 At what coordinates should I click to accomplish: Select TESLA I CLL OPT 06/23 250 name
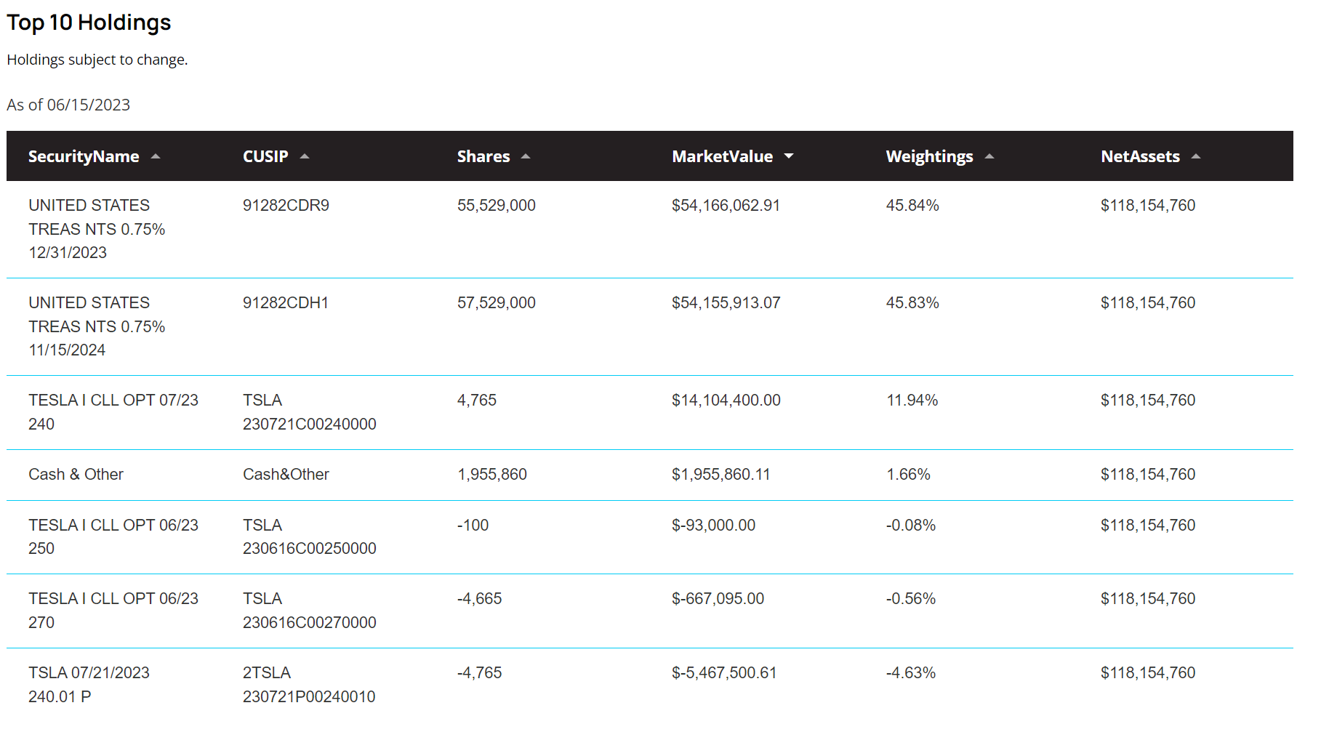(113, 536)
